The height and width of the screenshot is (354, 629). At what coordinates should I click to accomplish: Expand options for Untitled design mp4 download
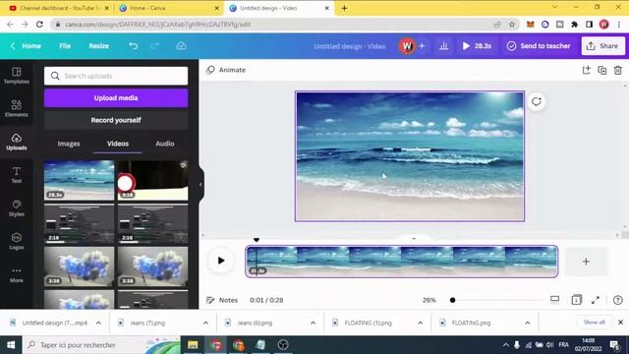tap(98, 323)
